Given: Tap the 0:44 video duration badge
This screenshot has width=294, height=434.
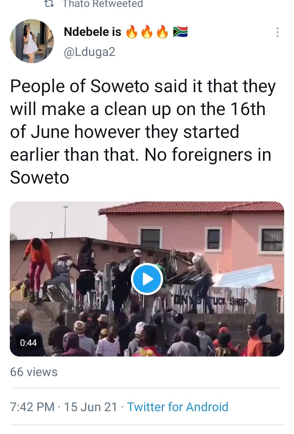Looking at the screenshot, I should pos(28,343).
